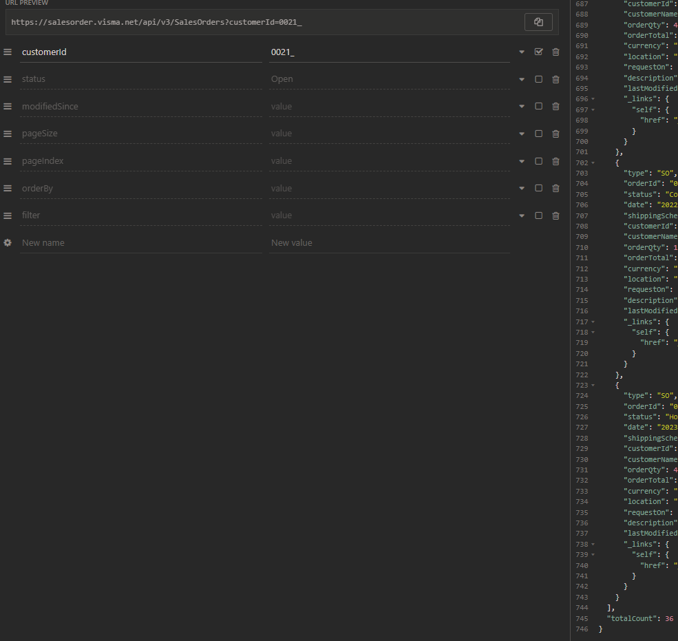
Task: Enable the orderBy parameter checkbox
Action: [538, 188]
